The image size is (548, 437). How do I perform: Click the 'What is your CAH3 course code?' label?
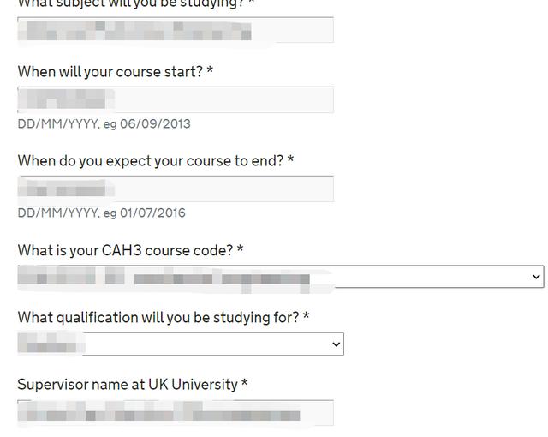point(125,250)
